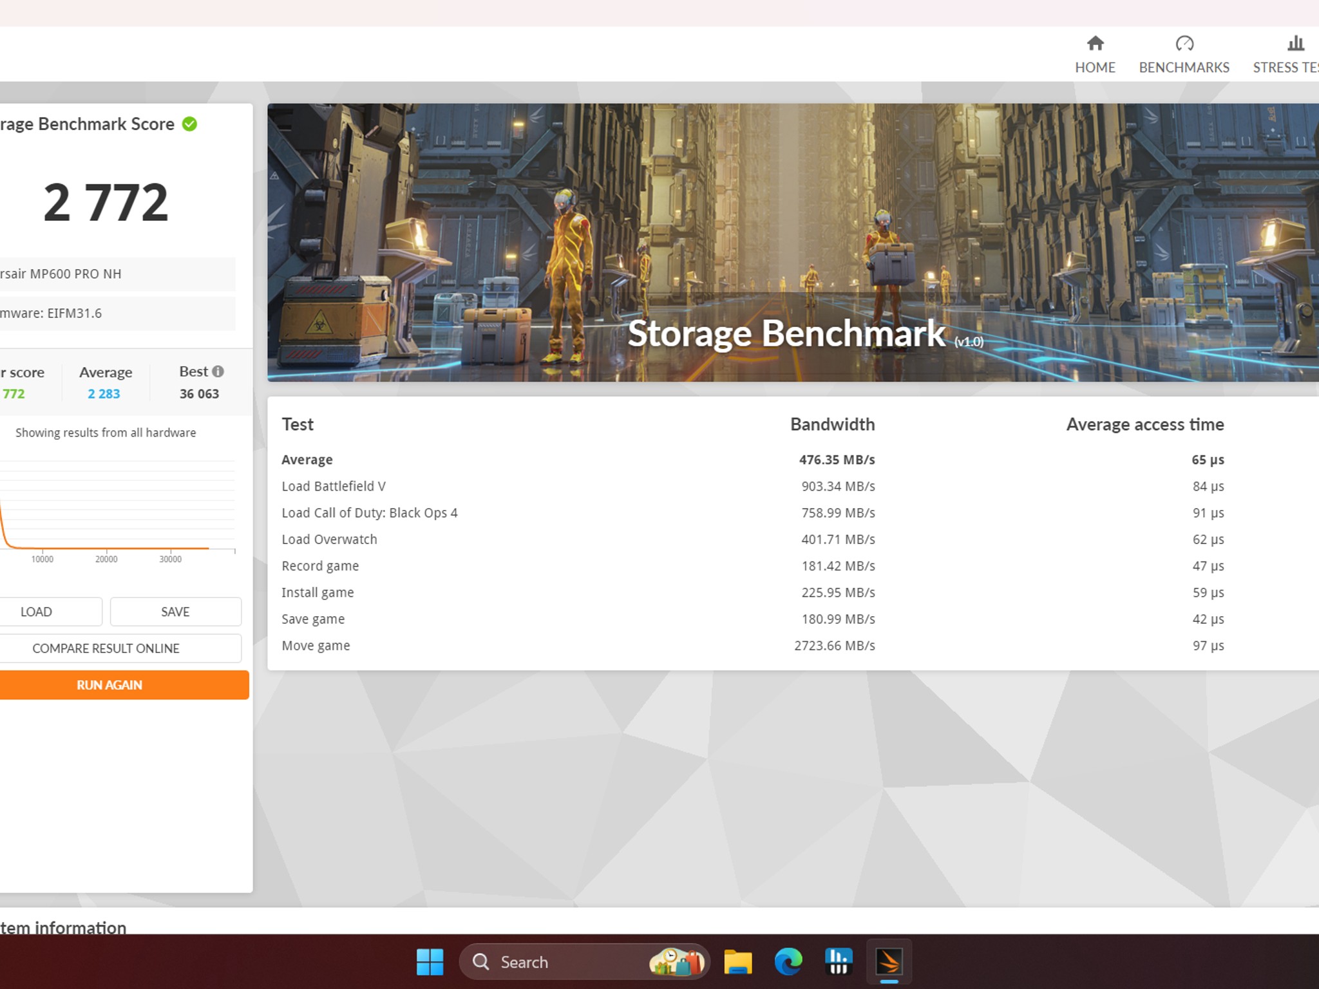Click the firmware EIFM31.6 field

[x=117, y=314]
